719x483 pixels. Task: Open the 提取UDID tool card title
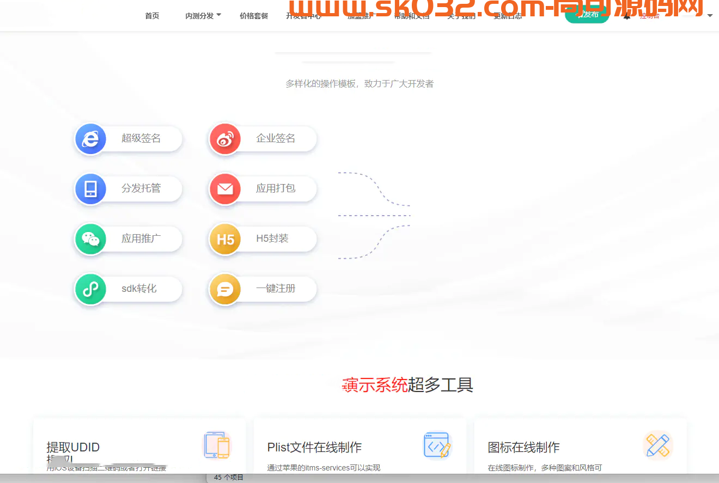[x=73, y=448]
